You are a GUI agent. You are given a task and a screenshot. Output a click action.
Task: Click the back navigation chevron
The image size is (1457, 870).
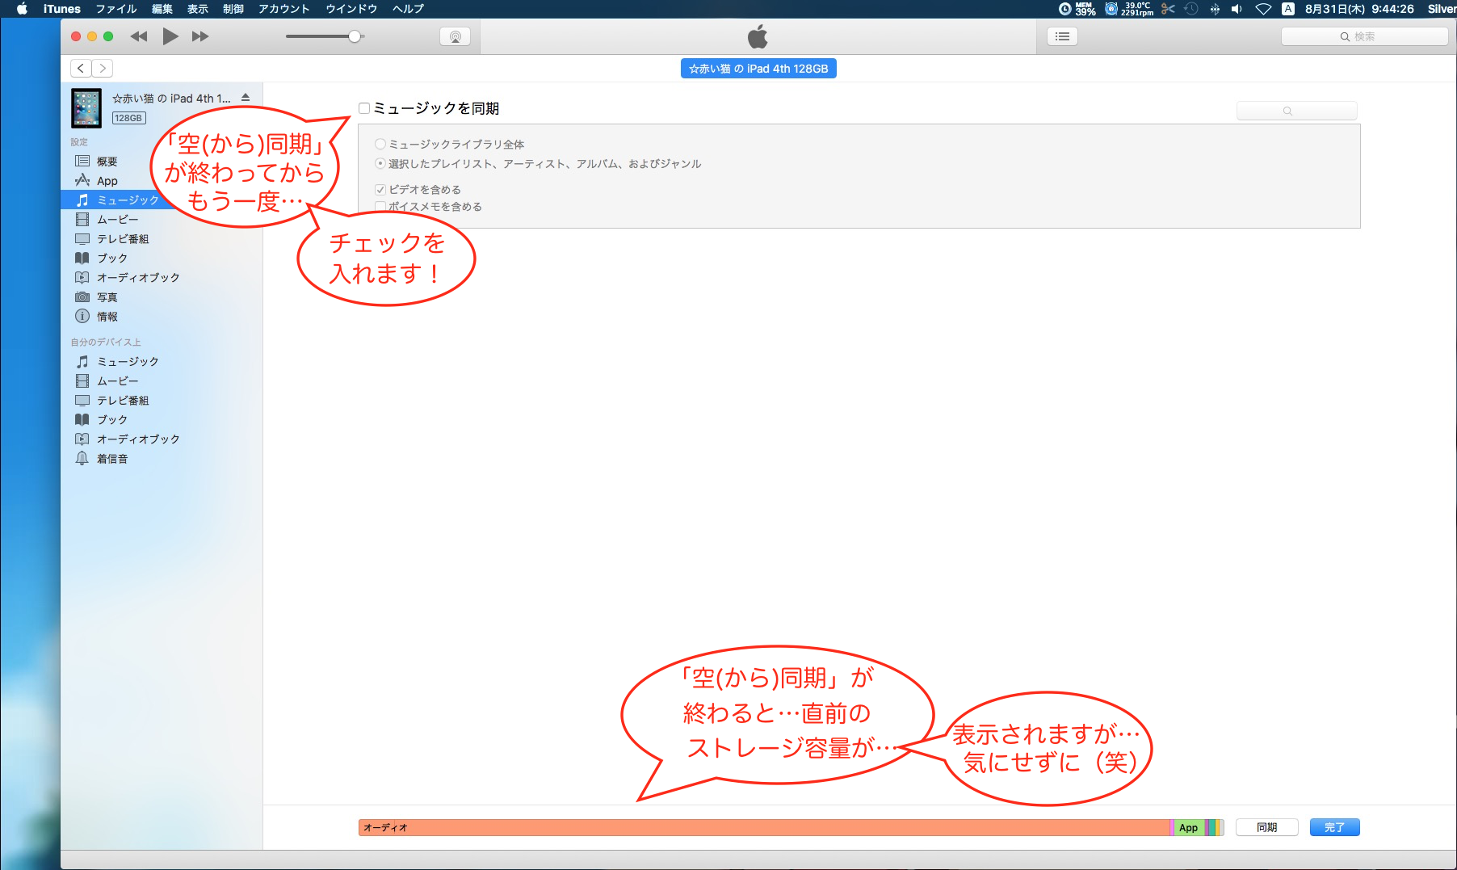(81, 69)
